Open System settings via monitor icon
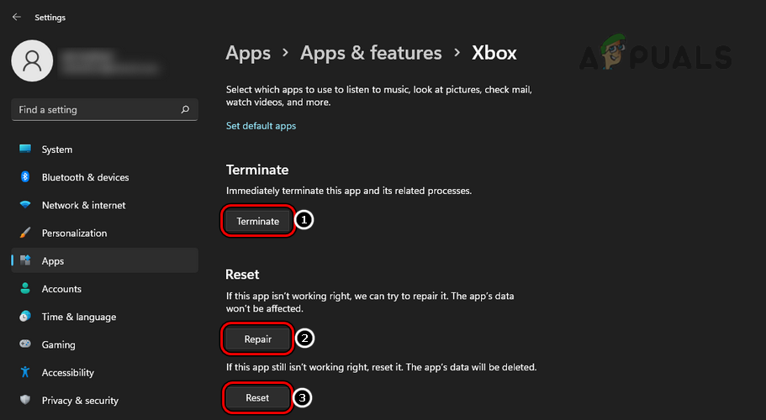This screenshot has width=766, height=420. point(25,150)
